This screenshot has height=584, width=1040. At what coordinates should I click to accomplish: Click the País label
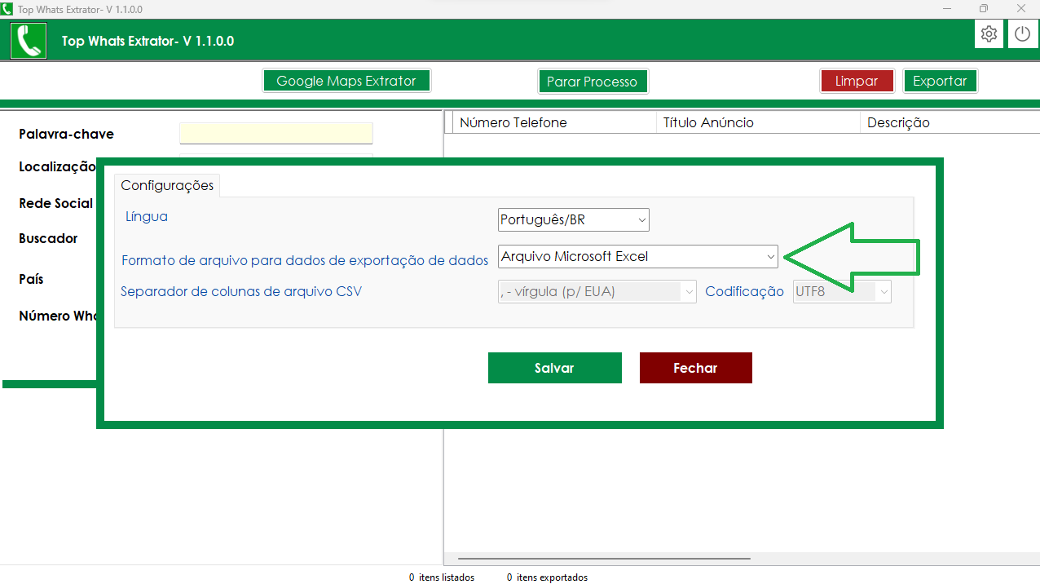(x=31, y=279)
